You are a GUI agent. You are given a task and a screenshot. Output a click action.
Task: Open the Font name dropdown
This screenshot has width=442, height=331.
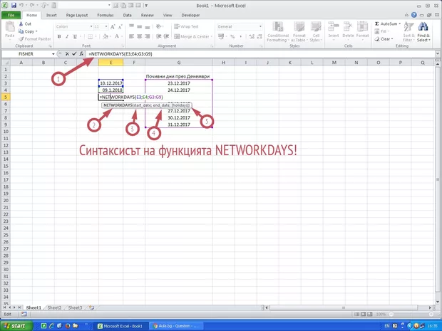click(x=91, y=26)
